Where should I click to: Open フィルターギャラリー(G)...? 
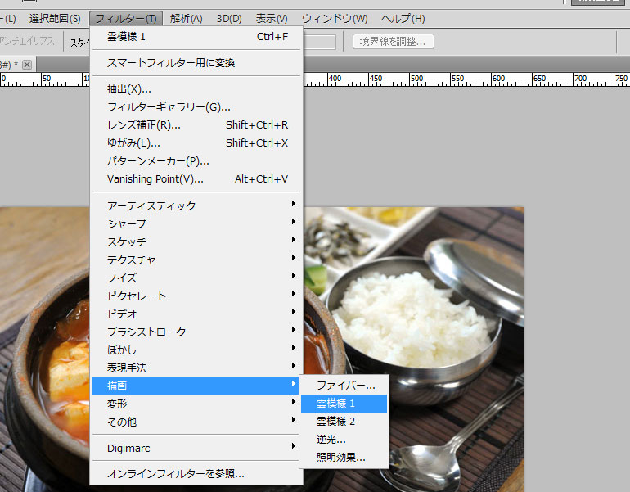tap(197, 107)
